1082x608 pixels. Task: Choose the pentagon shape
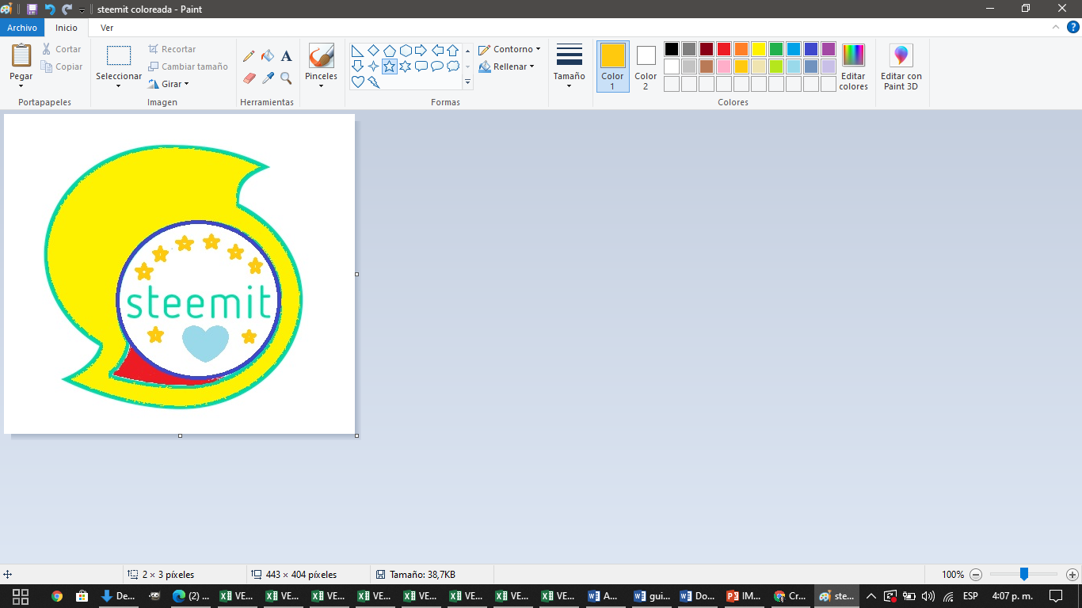390,51
